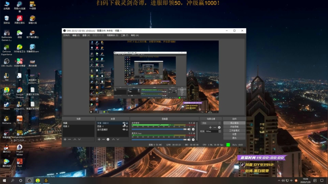The height and width of the screenshot is (184, 328).
Task: Adjust the Mic/Aux volume slider
Action: pos(159,139)
